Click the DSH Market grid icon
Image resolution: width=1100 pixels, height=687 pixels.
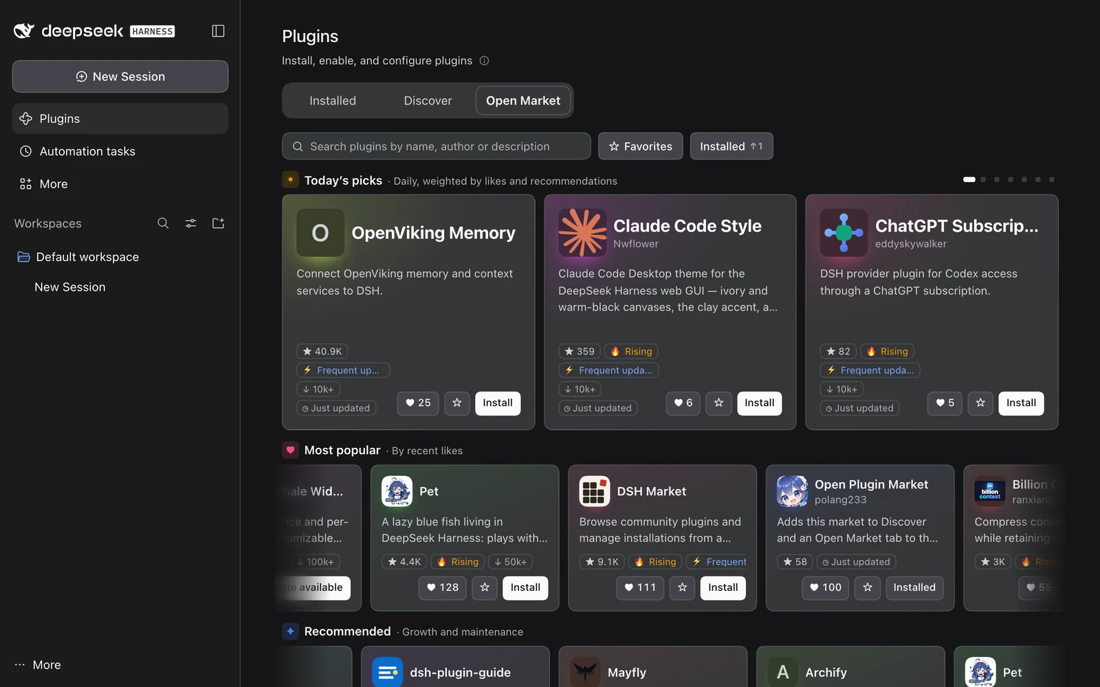click(x=595, y=491)
